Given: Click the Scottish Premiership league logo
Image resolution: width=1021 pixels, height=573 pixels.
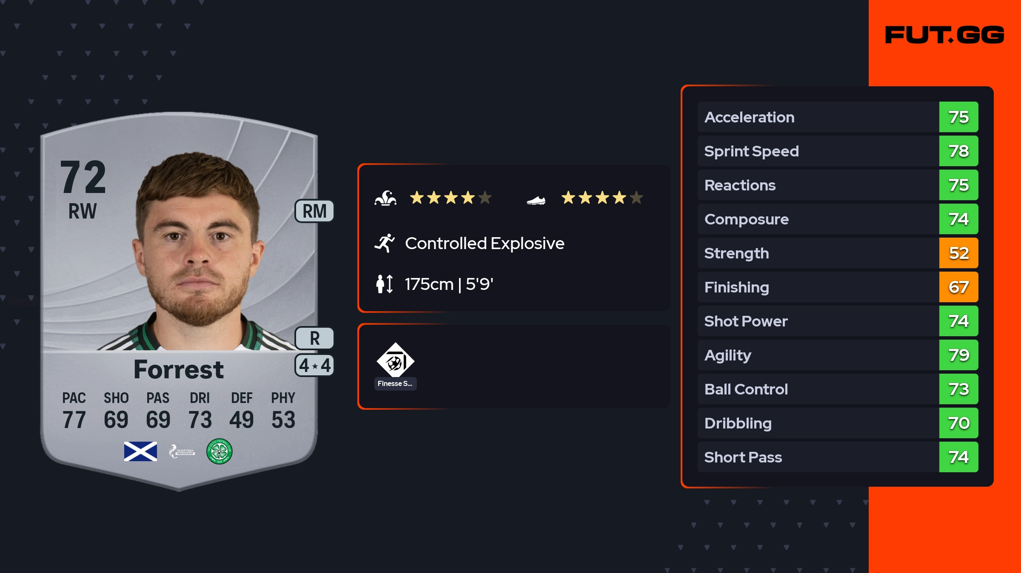Looking at the screenshot, I should [182, 451].
